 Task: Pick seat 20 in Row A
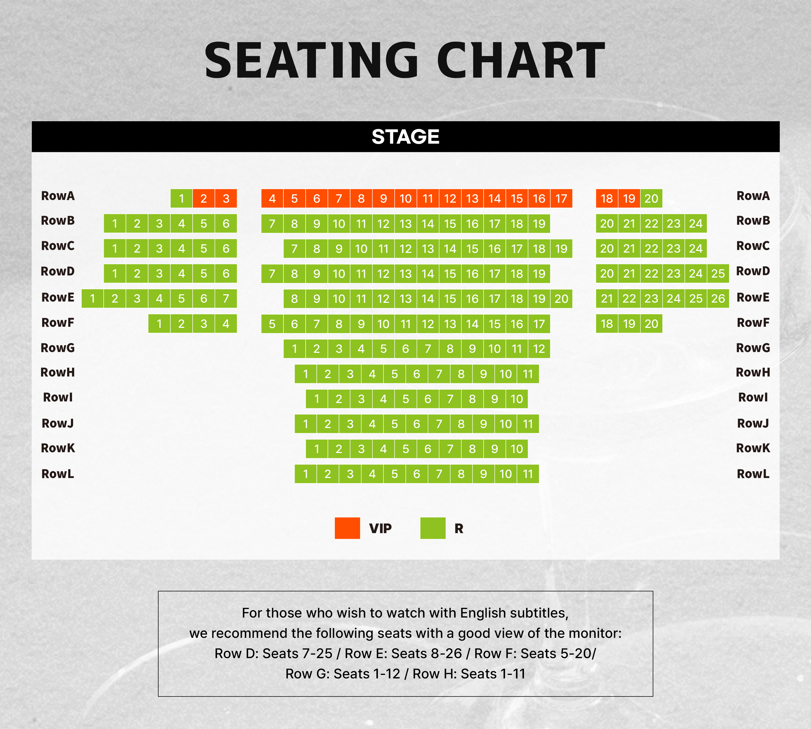(651, 198)
